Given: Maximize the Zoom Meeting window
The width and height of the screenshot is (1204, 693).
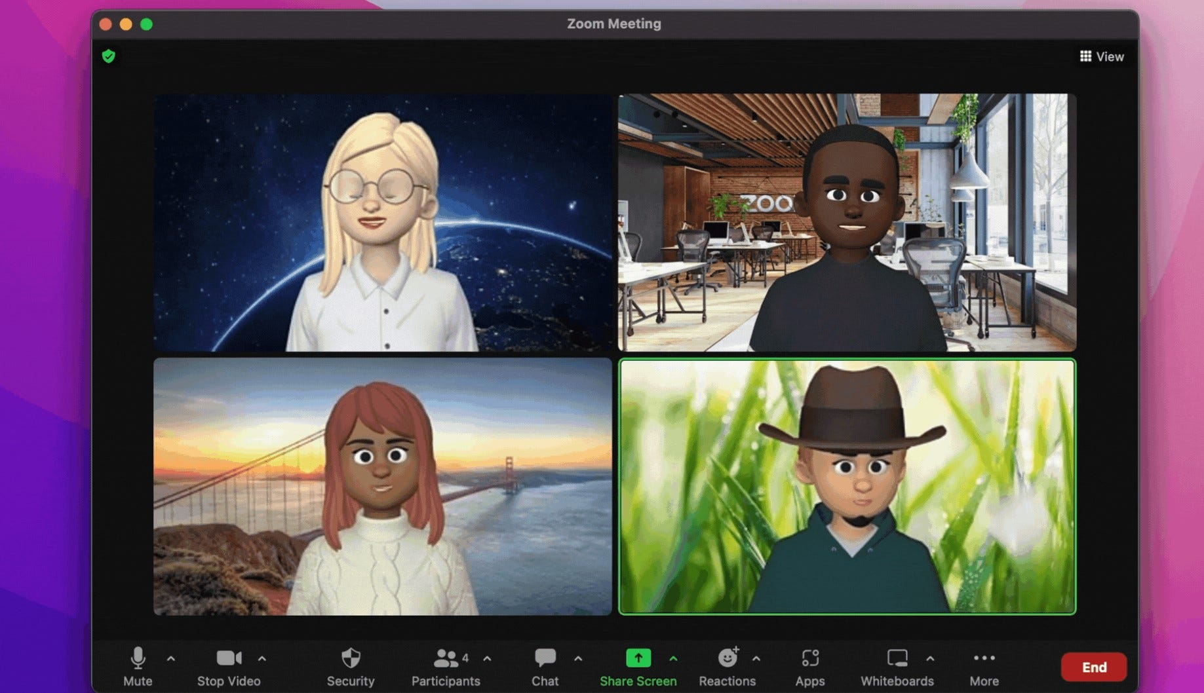Looking at the screenshot, I should coord(146,24).
